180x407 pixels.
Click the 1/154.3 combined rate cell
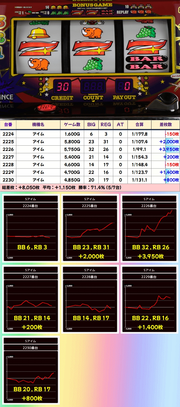click(x=139, y=157)
